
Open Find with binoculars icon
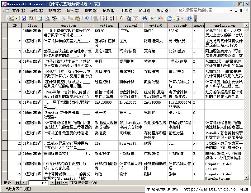(x=144, y=18)
